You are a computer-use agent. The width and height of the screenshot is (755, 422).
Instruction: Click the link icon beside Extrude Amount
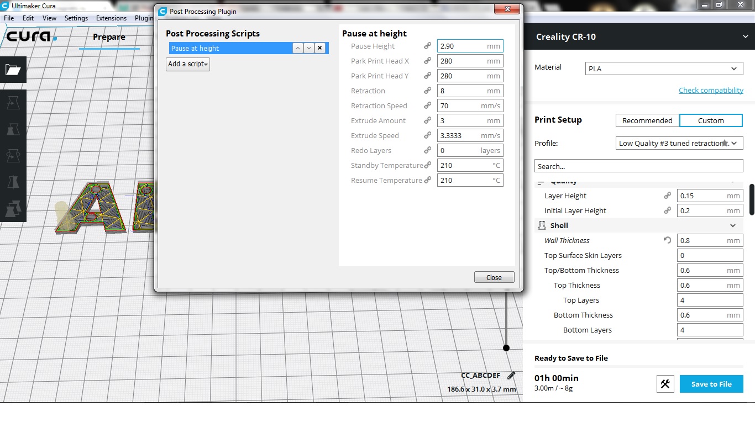pos(427,120)
